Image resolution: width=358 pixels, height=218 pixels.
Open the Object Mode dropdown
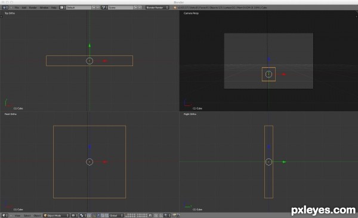tap(56, 216)
